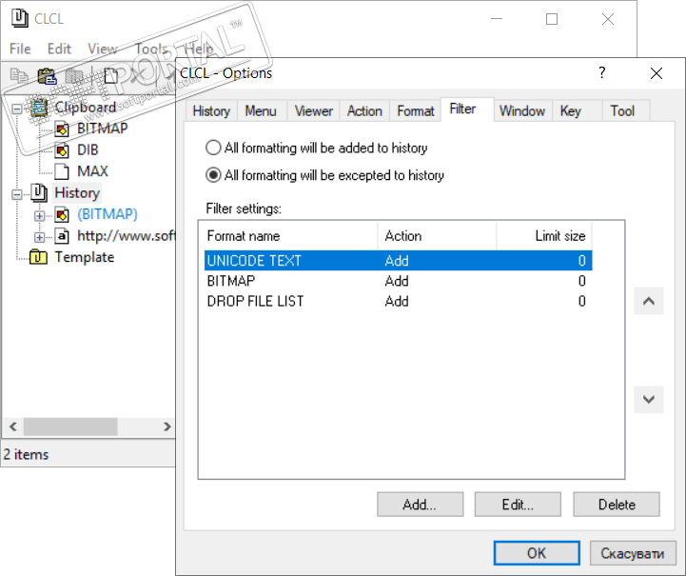Maximize the CLCL main window
Screen dimensions: 686x576
tap(552, 19)
